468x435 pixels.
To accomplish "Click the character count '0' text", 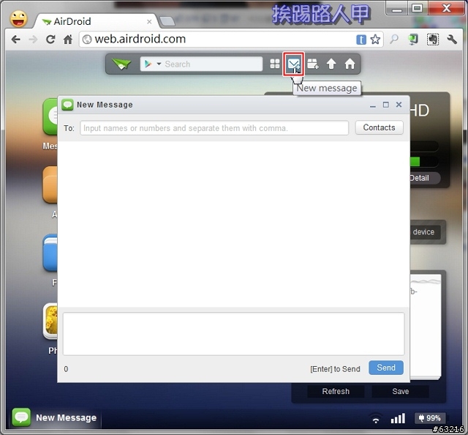I will coord(66,369).
